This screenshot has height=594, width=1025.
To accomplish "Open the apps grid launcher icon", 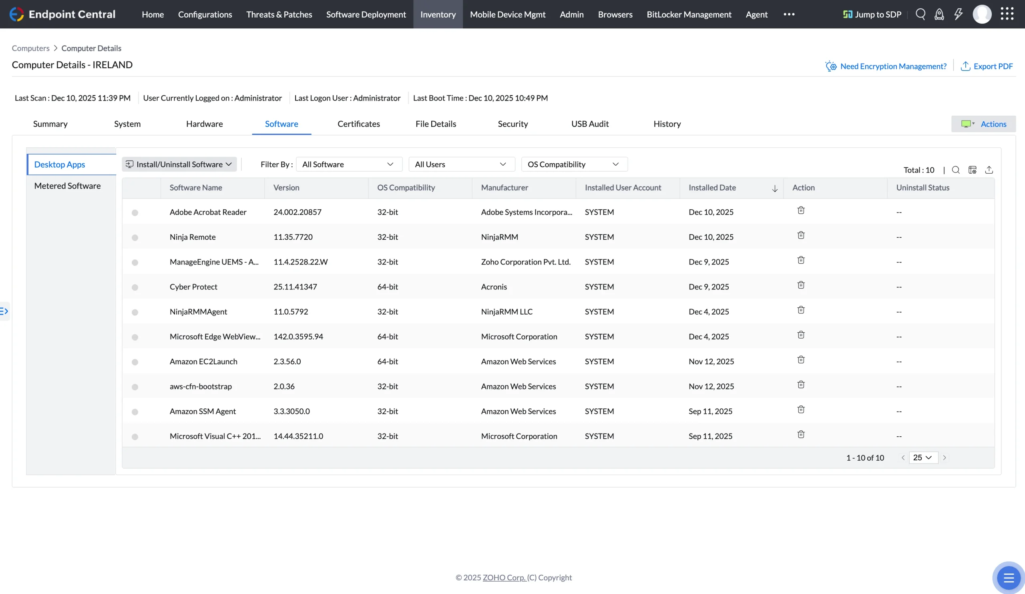I will 1007,14.
